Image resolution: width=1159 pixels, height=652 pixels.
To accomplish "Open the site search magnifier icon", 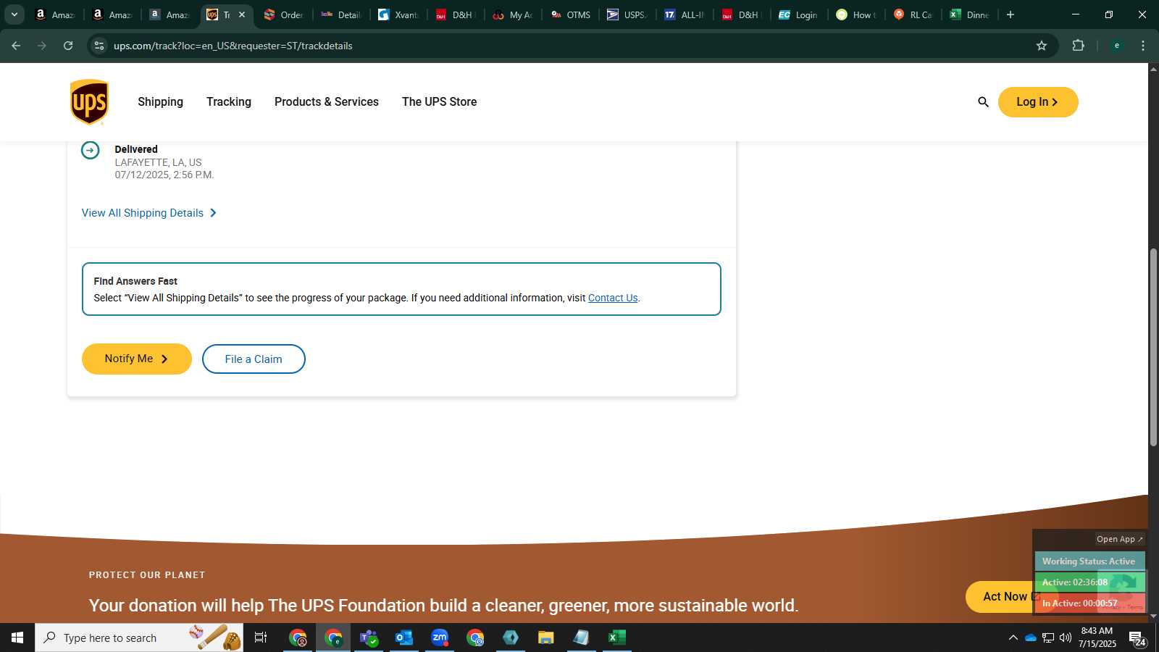I will [983, 102].
